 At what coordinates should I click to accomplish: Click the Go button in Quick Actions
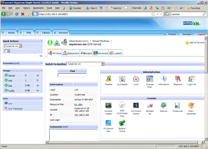[x=41, y=56]
